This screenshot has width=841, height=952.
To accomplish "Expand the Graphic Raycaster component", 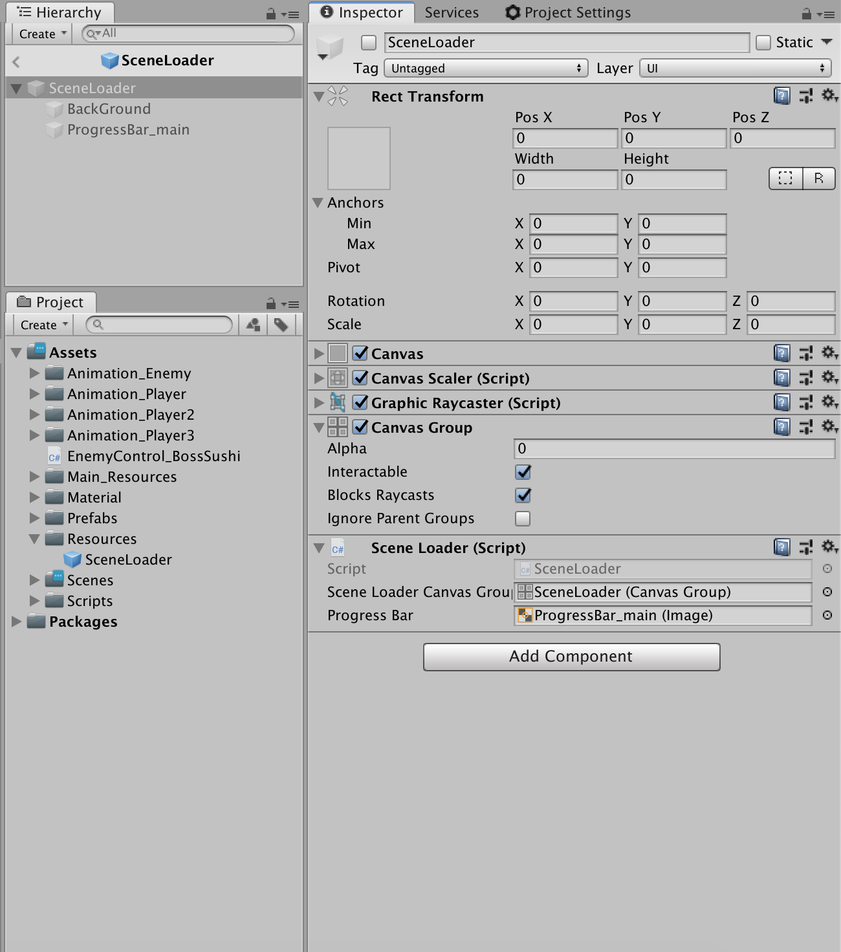I will [x=319, y=402].
